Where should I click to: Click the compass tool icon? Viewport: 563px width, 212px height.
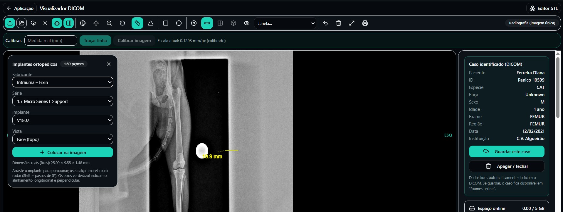(194, 23)
